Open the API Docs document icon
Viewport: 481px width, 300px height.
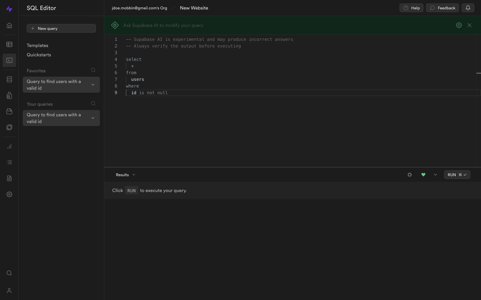pos(9,178)
